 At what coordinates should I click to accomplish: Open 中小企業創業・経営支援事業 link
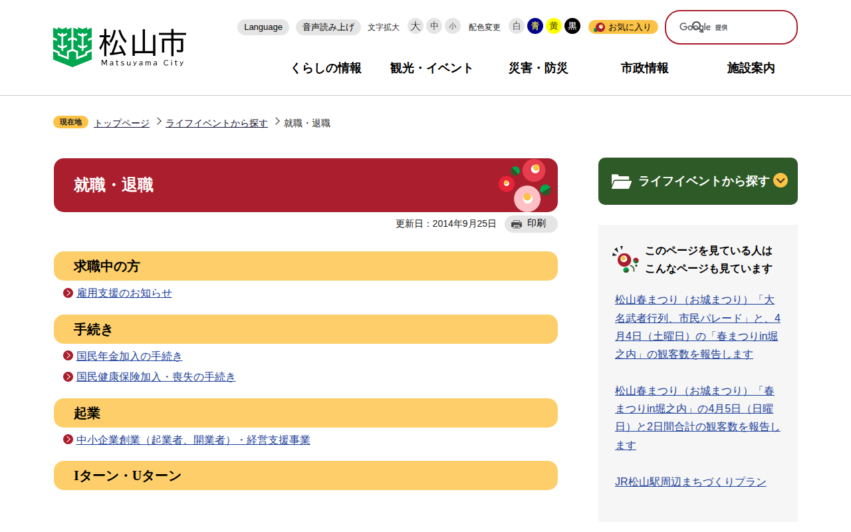[x=193, y=440]
